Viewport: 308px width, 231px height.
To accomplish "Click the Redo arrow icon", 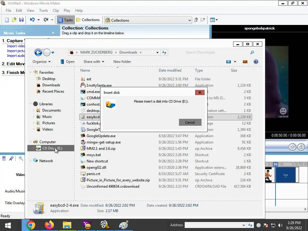I will pyautogui.click(x=46, y=20).
